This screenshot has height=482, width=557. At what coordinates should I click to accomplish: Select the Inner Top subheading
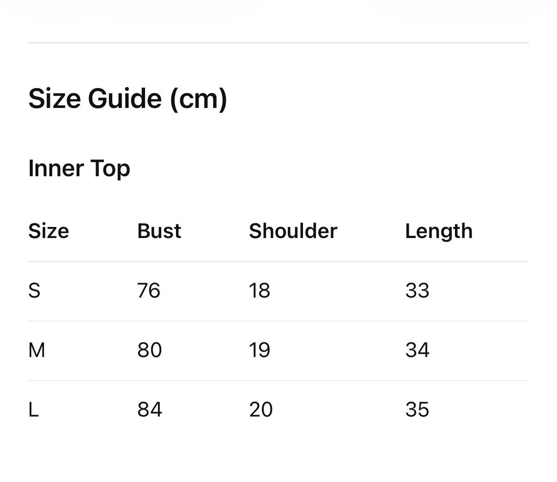79,168
